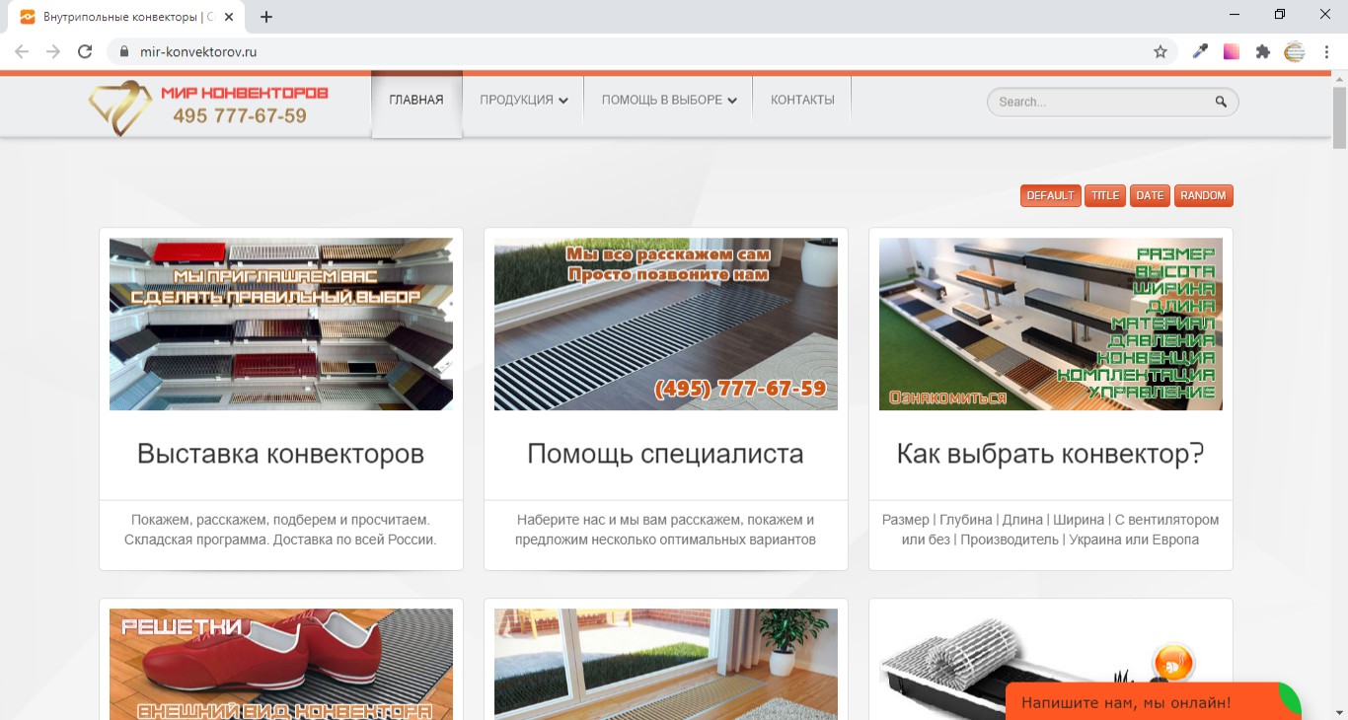
Task: Click the Выставка конвекторов heading
Action: click(x=281, y=454)
